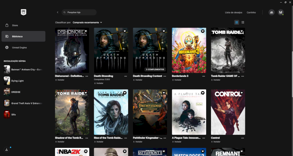Expand the 'Comprado recentemente' sort dropdown
This screenshot has height=156, width=293.
87,22
